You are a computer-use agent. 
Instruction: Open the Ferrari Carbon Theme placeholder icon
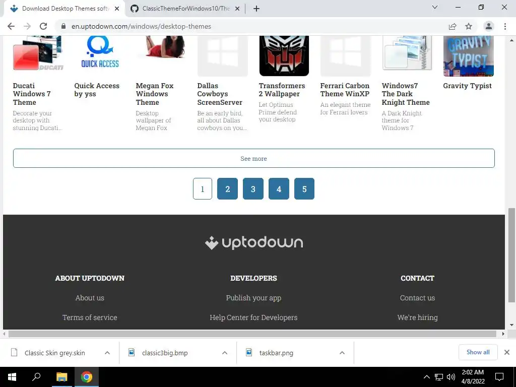click(346, 56)
